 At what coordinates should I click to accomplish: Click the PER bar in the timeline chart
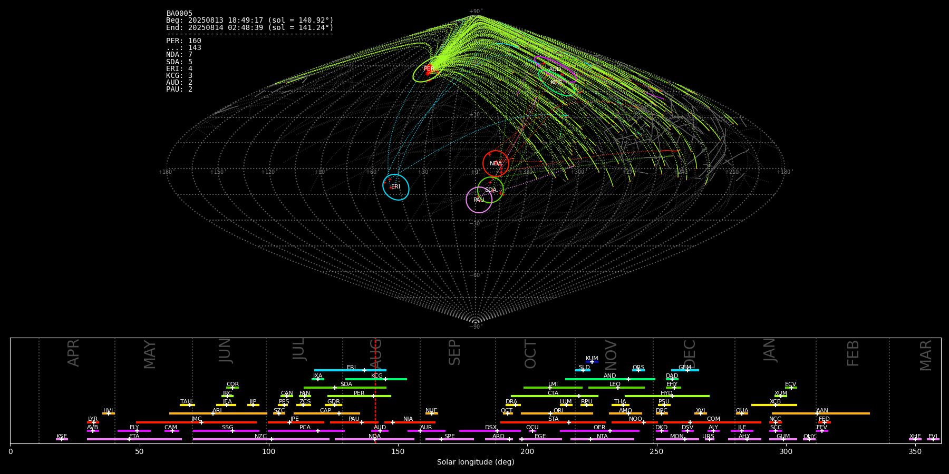tap(359, 396)
